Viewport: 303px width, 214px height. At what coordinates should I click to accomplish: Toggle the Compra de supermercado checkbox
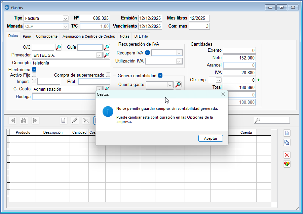pyautogui.click(x=108, y=75)
